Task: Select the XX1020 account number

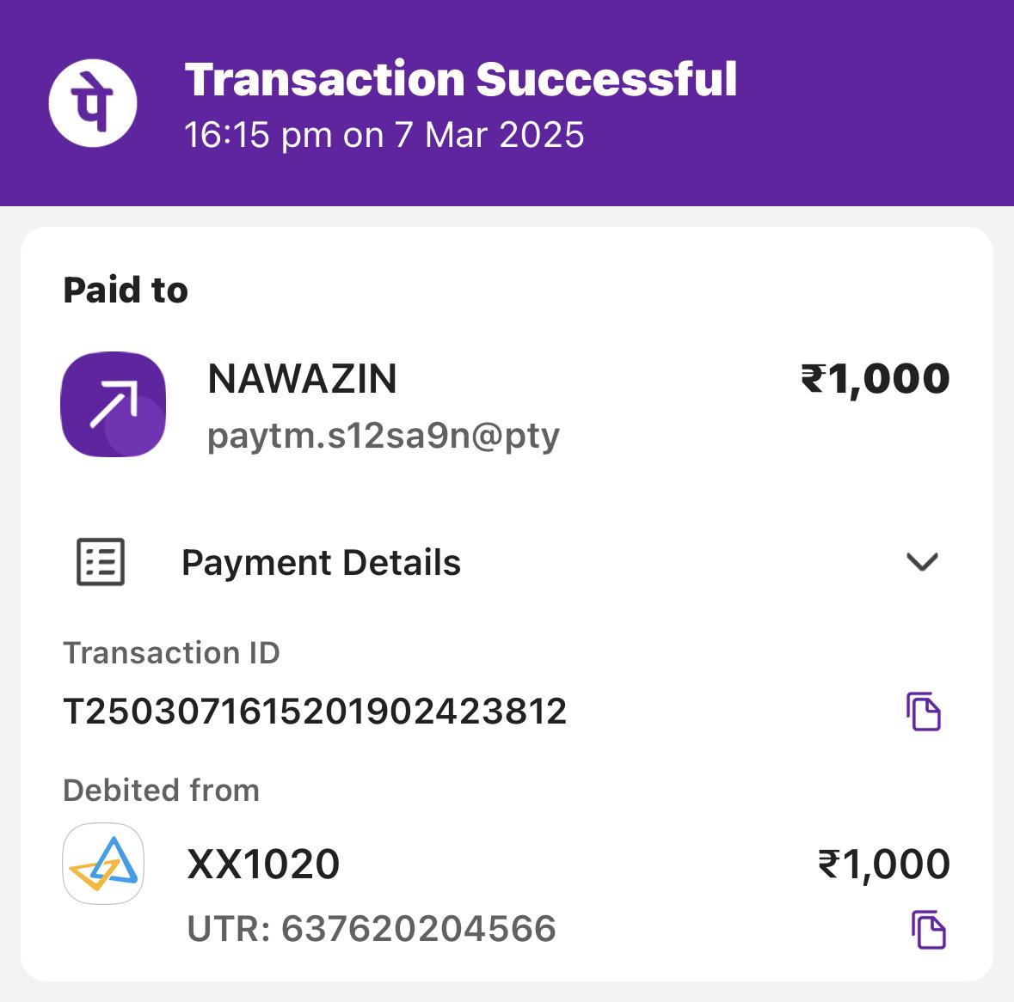Action: click(x=263, y=864)
